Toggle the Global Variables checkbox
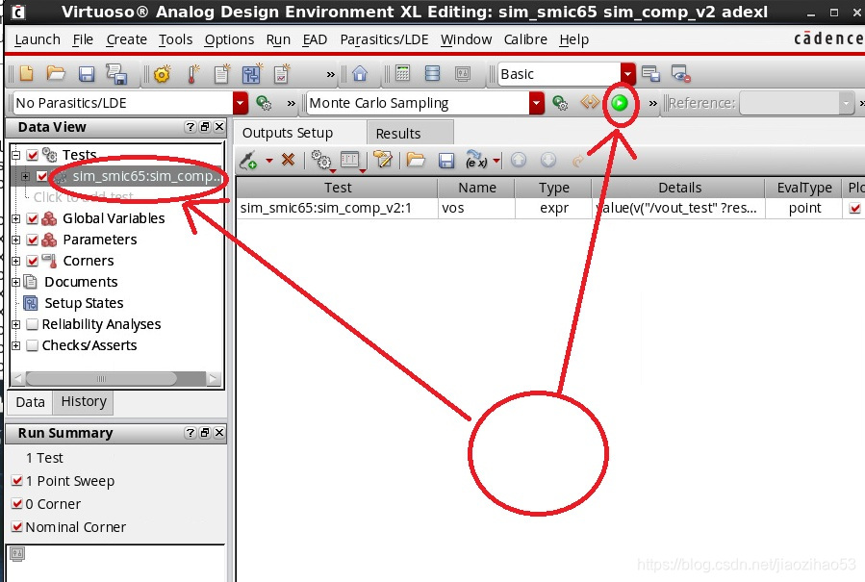Screen dimensions: 865x582 [32, 218]
